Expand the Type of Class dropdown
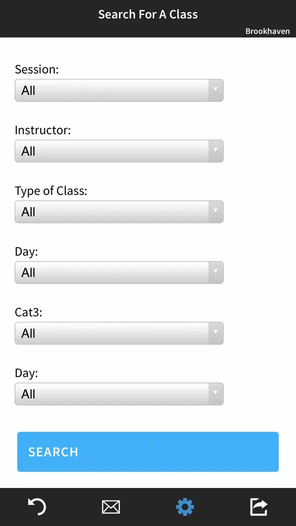Screen dimensions: 296x526 pos(119,212)
